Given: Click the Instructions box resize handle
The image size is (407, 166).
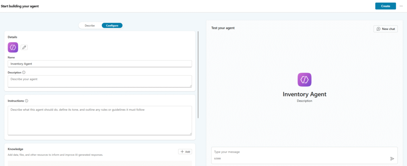Looking at the screenshot, I should point(191,134).
